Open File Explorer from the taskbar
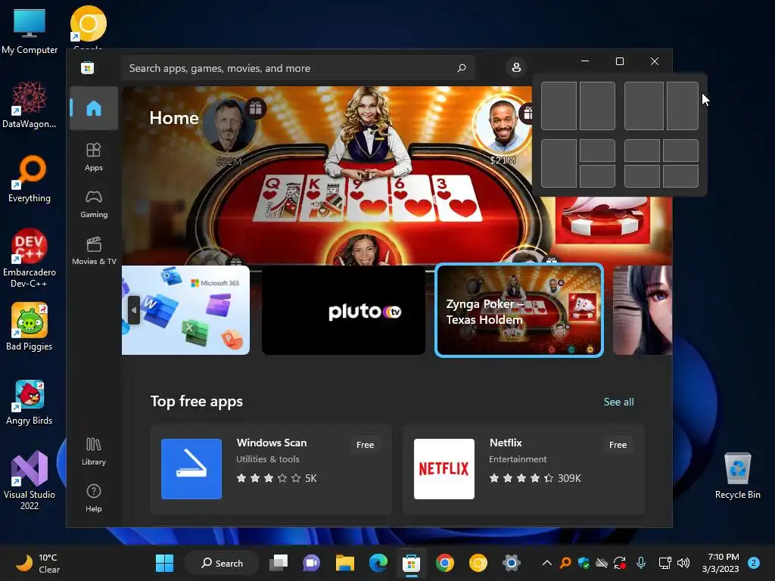 coord(345,563)
